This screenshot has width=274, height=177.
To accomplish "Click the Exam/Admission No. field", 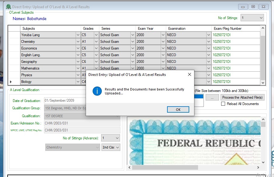I will click(x=82, y=123).
